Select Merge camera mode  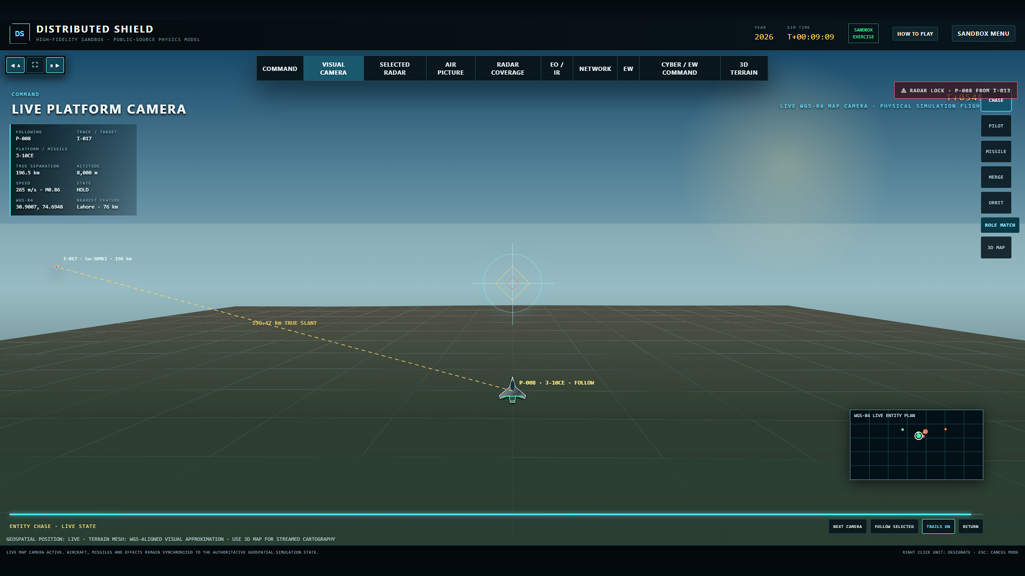tap(996, 177)
